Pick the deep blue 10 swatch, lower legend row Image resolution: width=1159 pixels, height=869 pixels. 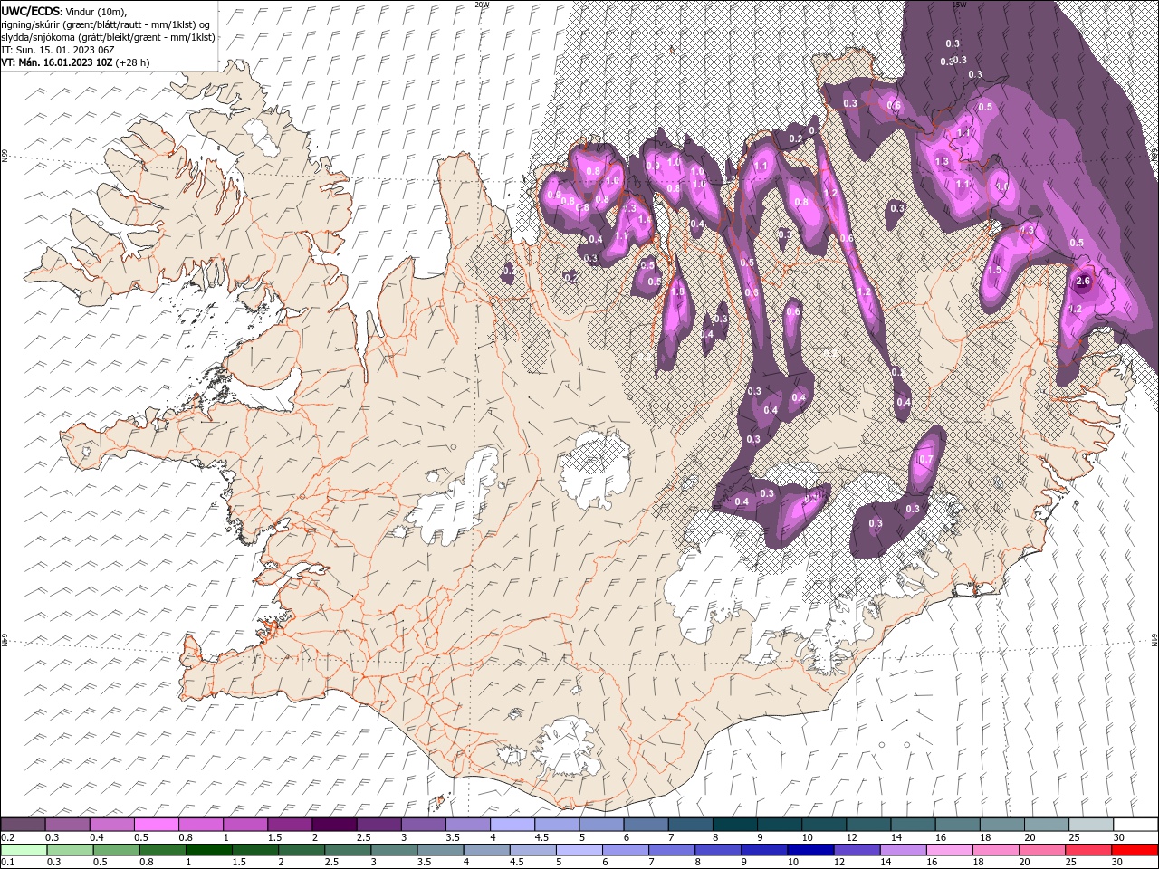[809, 850]
